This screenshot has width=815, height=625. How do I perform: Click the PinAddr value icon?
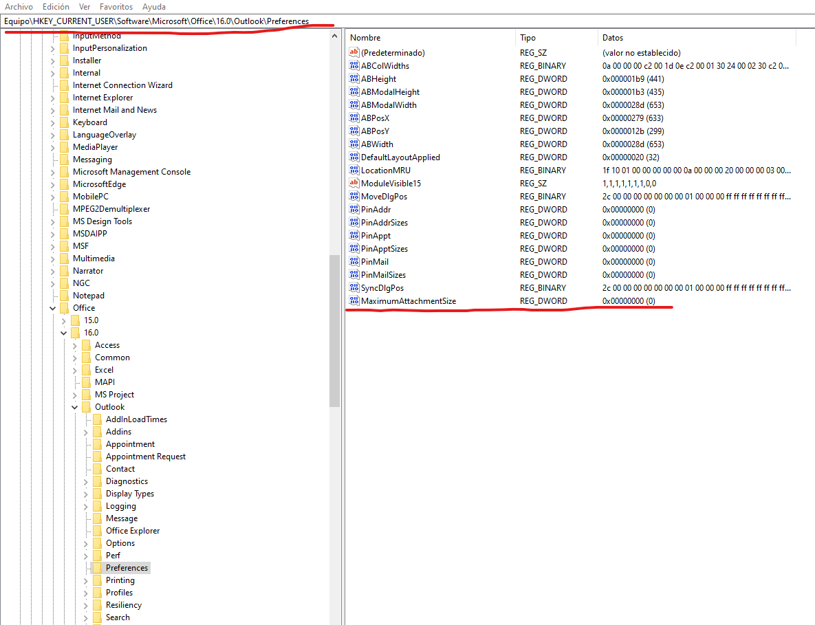tap(354, 210)
